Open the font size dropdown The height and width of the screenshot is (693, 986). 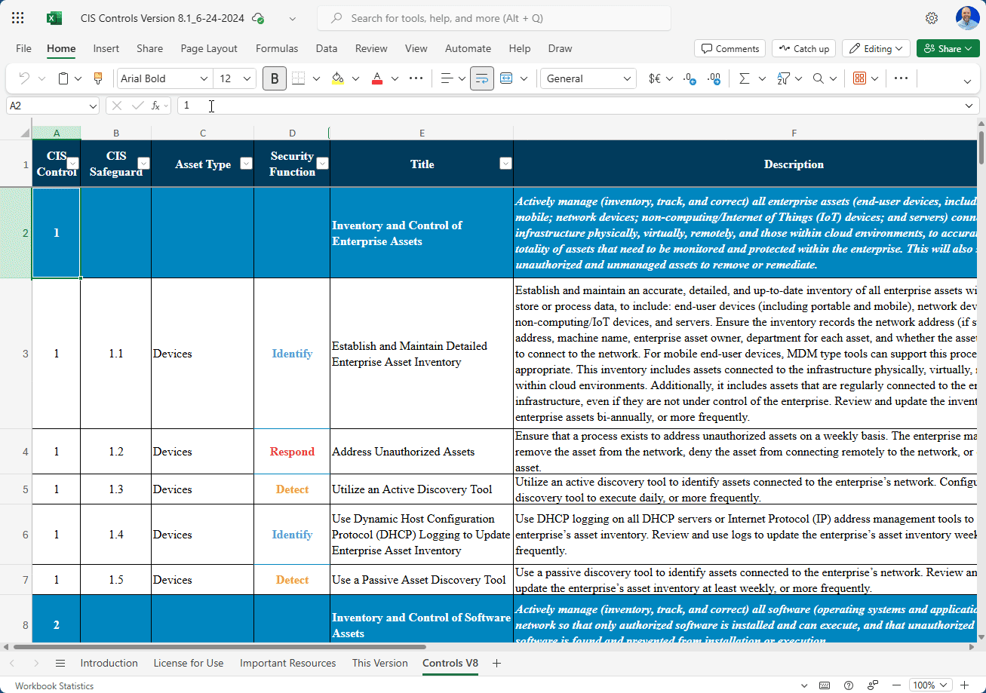coord(247,78)
